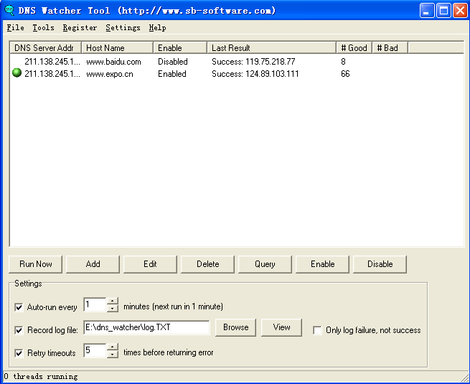This screenshot has height=384, width=470.
Task: Disable the Retry timeouts checkbox
Action: [19, 353]
